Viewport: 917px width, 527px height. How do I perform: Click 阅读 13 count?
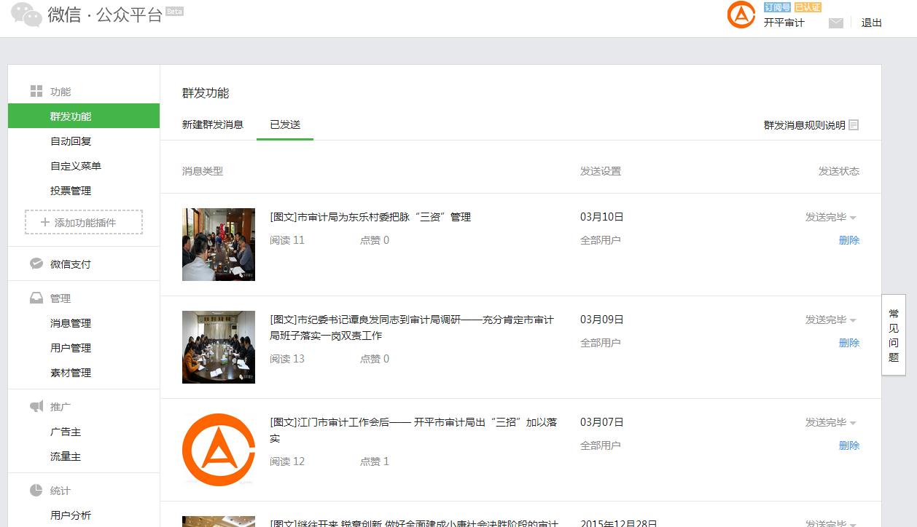[287, 359]
